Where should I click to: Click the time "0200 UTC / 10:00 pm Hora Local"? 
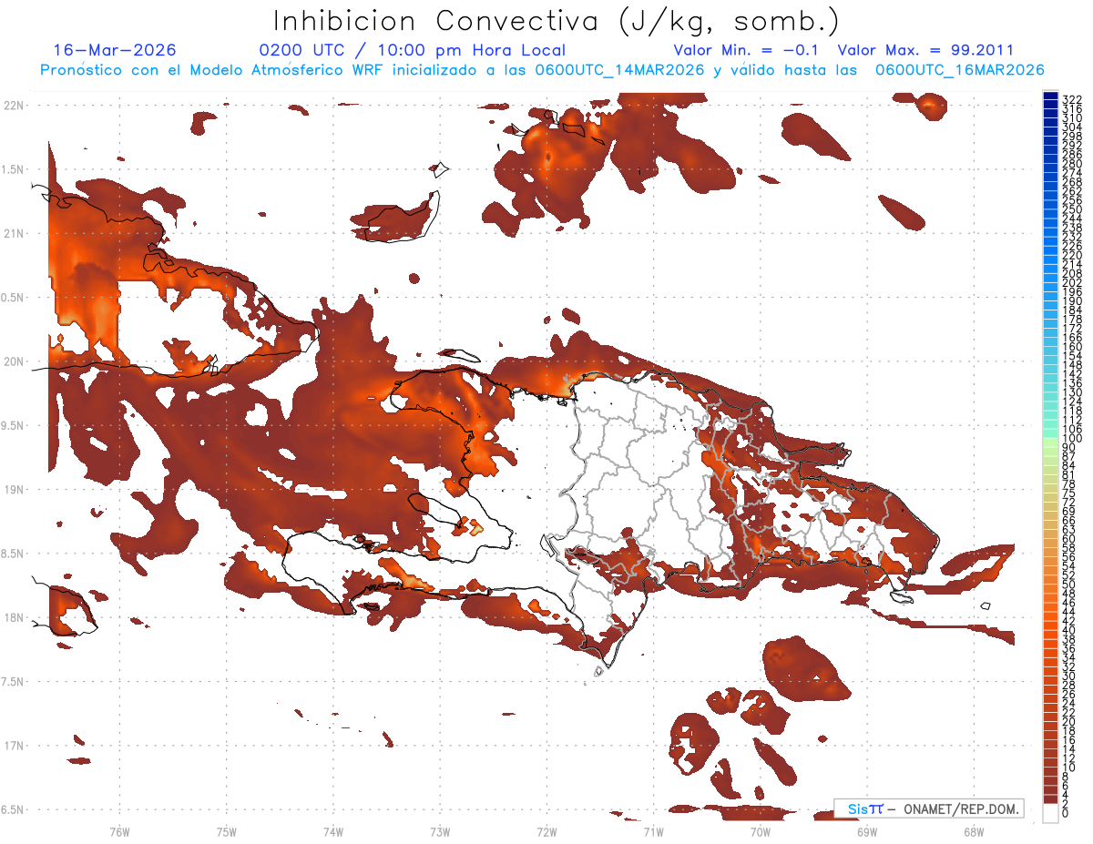click(413, 50)
